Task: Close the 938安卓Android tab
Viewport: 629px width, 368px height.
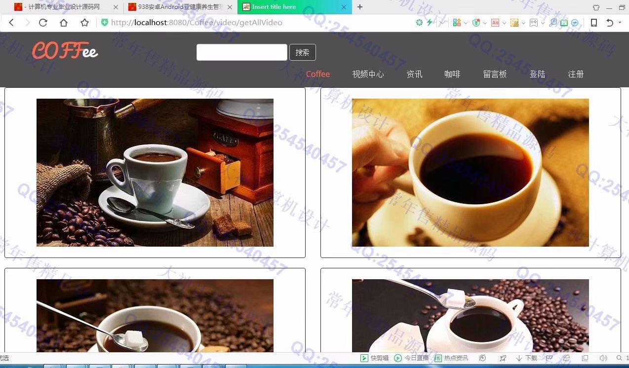Action: pos(230,7)
